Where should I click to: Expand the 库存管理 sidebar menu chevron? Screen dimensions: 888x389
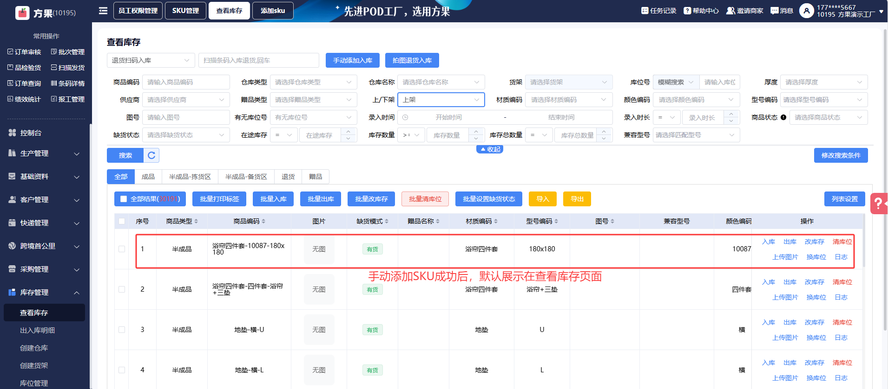point(77,293)
